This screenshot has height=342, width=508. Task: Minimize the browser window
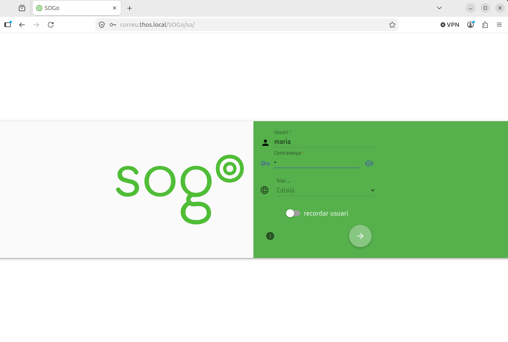coord(471,8)
